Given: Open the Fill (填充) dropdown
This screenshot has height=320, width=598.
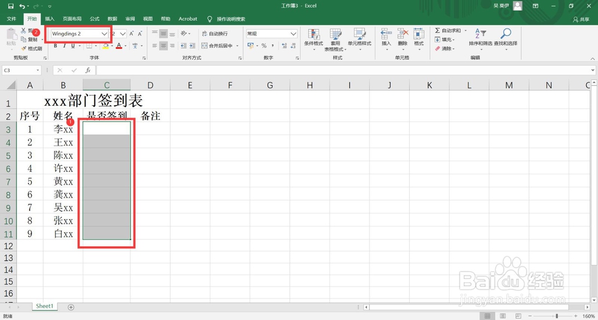Looking at the screenshot, I should pos(445,39).
